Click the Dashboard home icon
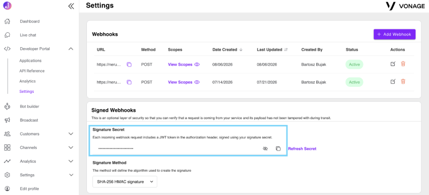The image size is (429, 195). coord(7,21)
